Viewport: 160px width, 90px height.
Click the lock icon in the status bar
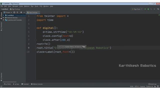tap(155, 86)
